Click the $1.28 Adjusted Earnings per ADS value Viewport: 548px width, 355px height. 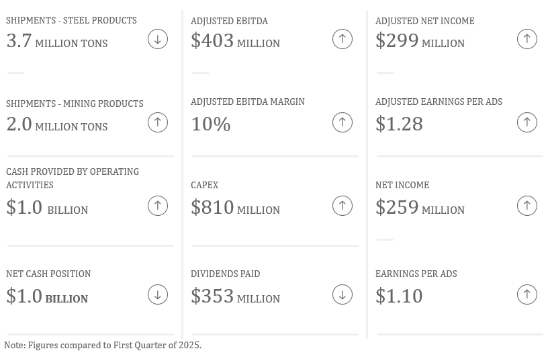[399, 124]
